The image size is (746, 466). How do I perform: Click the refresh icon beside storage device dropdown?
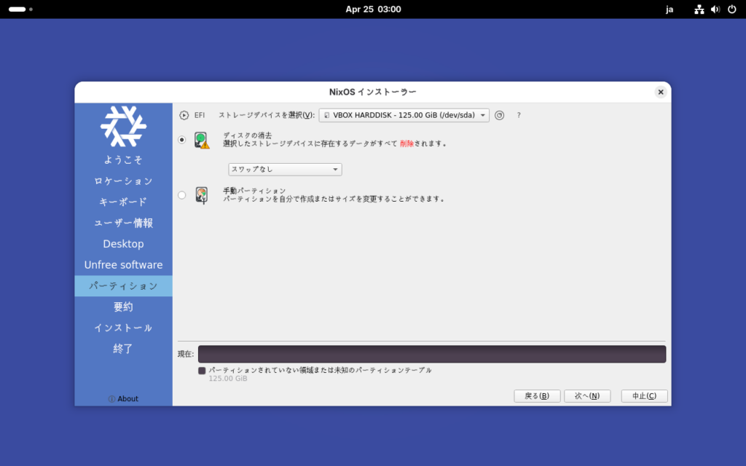coord(499,115)
